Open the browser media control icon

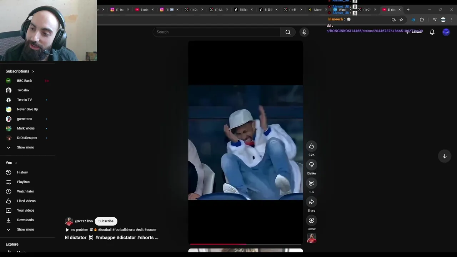click(435, 20)
